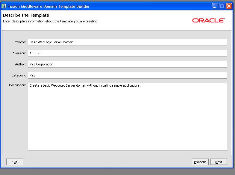
Task: Click the Exit button
Action: click(15, 162)
